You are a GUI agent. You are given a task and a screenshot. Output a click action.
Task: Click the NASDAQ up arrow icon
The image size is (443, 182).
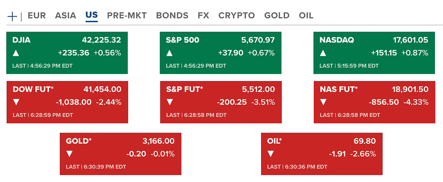click(323, 53)
